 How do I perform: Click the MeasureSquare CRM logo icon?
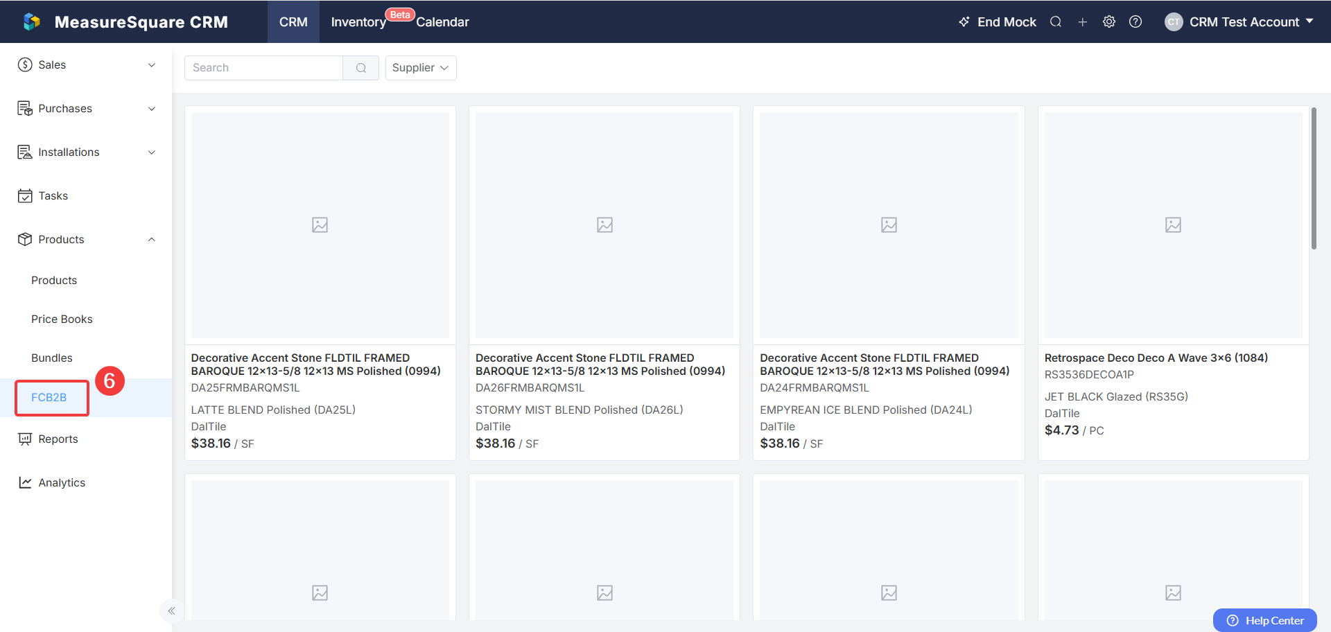[32, 21]
